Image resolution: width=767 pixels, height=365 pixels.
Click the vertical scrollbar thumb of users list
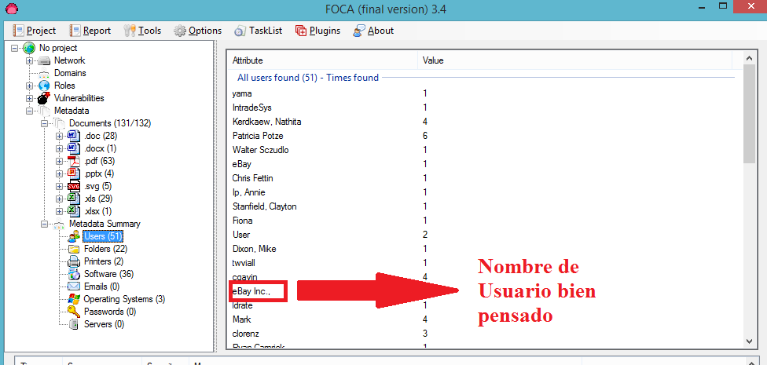(x=749, y=114)
